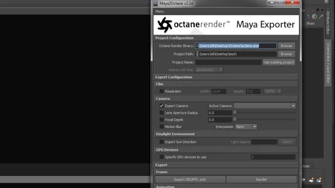Minimize the Maya2Octane window
The image size is (335, 188).
click(272, 2)
